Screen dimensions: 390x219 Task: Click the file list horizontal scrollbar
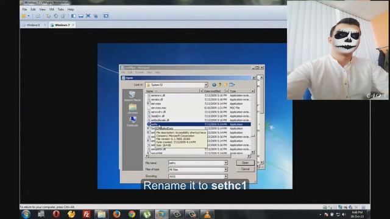pyautogui.click(x=198, y=156)
